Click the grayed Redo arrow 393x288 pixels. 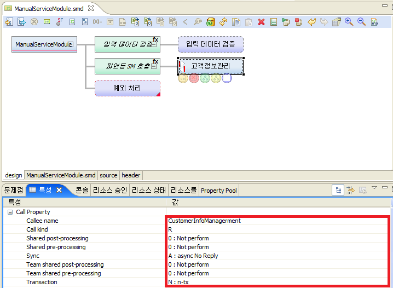tap(324, 22)
